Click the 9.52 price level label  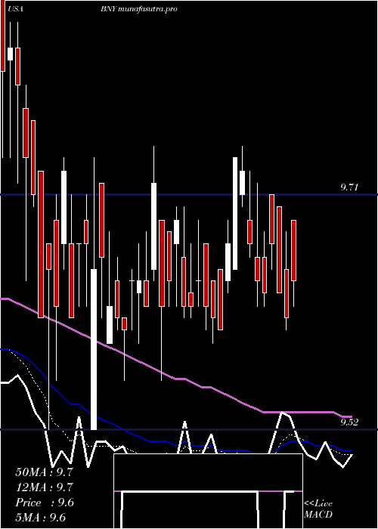click(x=349, y=422)
